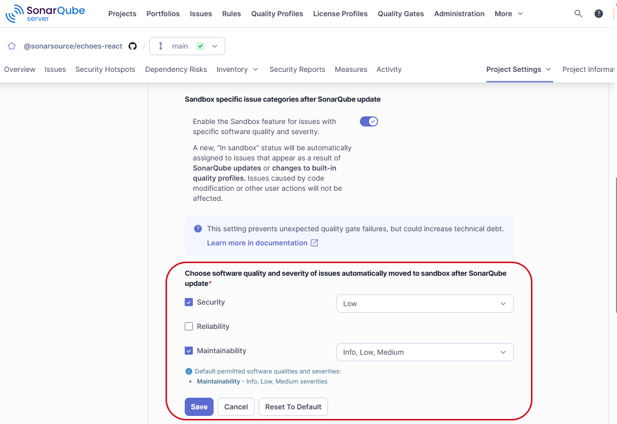Click the SonarQube server logo
Viewport: 617px width, 424px height.
pos(45,14)
